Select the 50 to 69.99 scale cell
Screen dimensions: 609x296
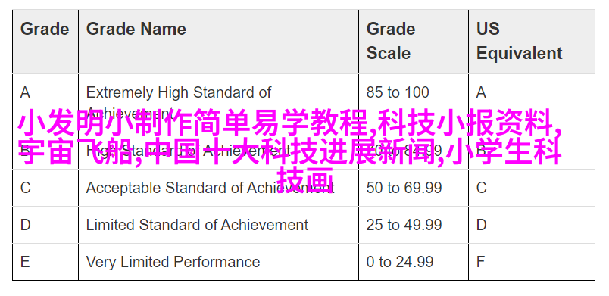414,188
